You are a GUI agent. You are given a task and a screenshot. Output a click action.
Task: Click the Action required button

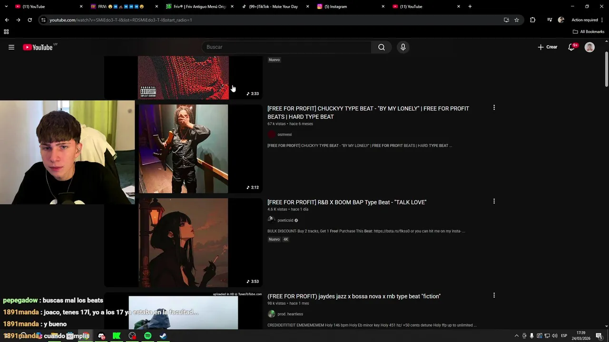pos(584,20)
